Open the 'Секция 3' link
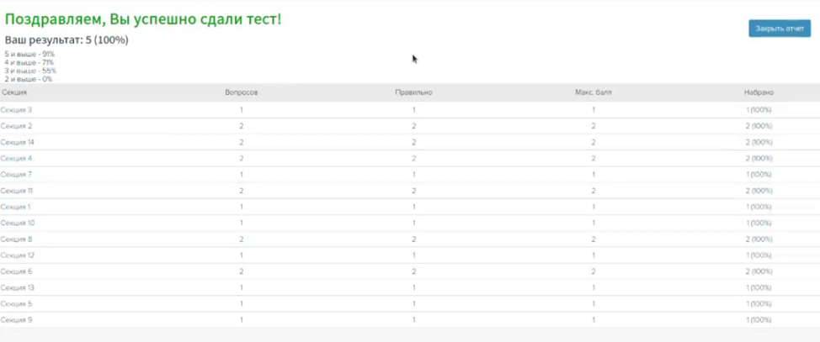This screenshot has width=820, height=342. click(16, 110)
